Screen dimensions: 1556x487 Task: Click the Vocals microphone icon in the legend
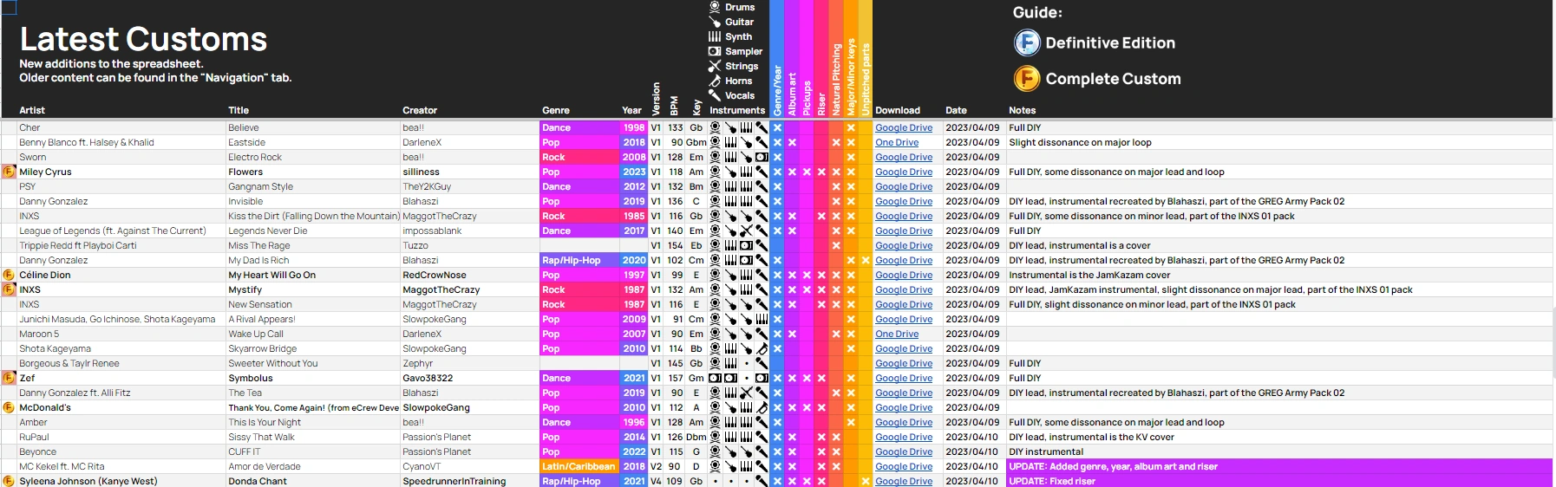715,95
